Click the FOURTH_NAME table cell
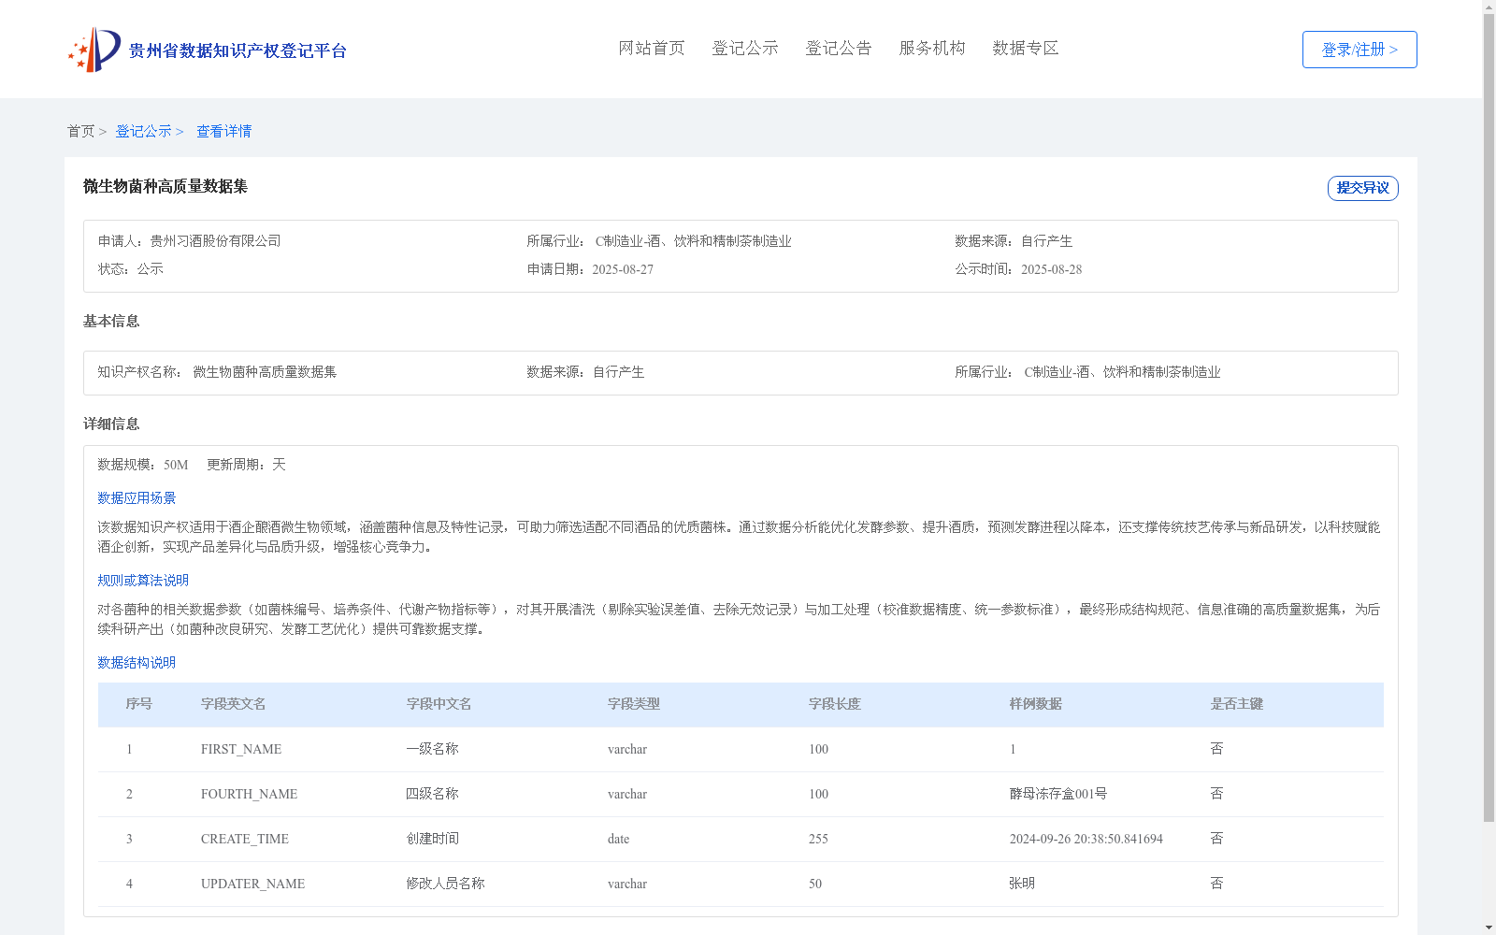 (x=249, y=794)
